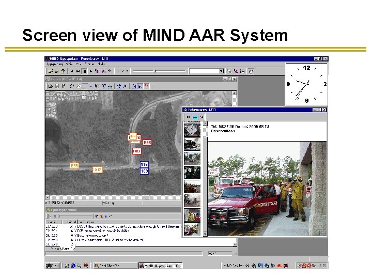The height and width of the screenshot is (279, 372).
Task: Toggle blue crosshair button in Fotovisaren toolbar
Action: (x=195, y=117)
